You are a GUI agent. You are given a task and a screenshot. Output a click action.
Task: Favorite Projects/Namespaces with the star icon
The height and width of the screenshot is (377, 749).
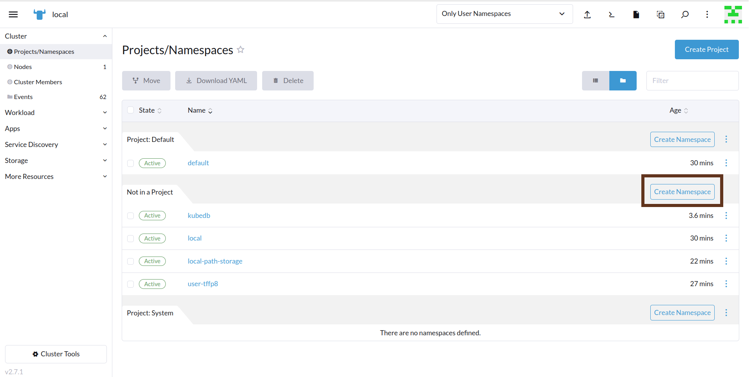click(241, 50)
